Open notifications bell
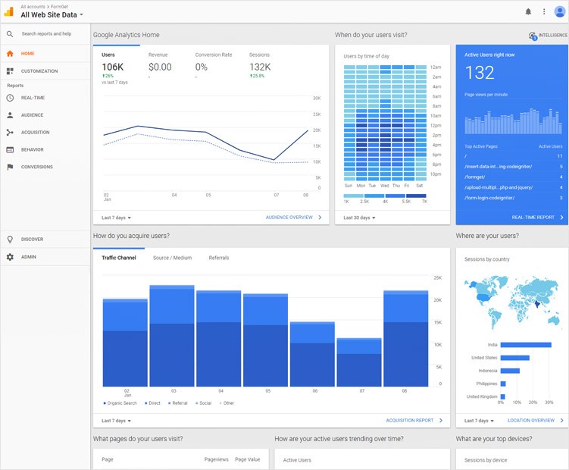This screenshot has height=470, width=569. point(528,11)
